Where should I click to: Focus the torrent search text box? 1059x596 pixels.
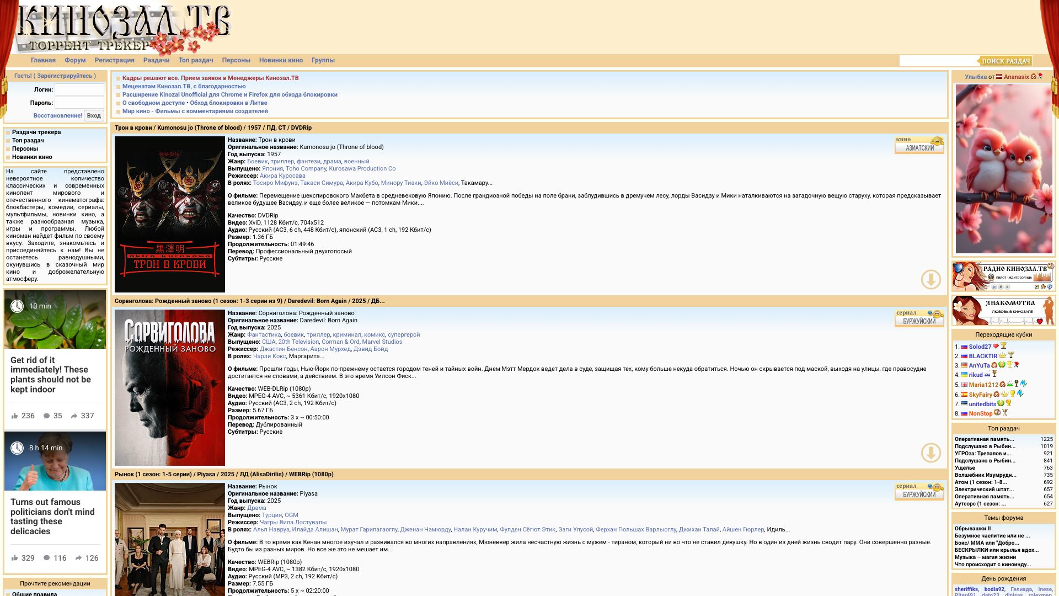pos(938,61)
